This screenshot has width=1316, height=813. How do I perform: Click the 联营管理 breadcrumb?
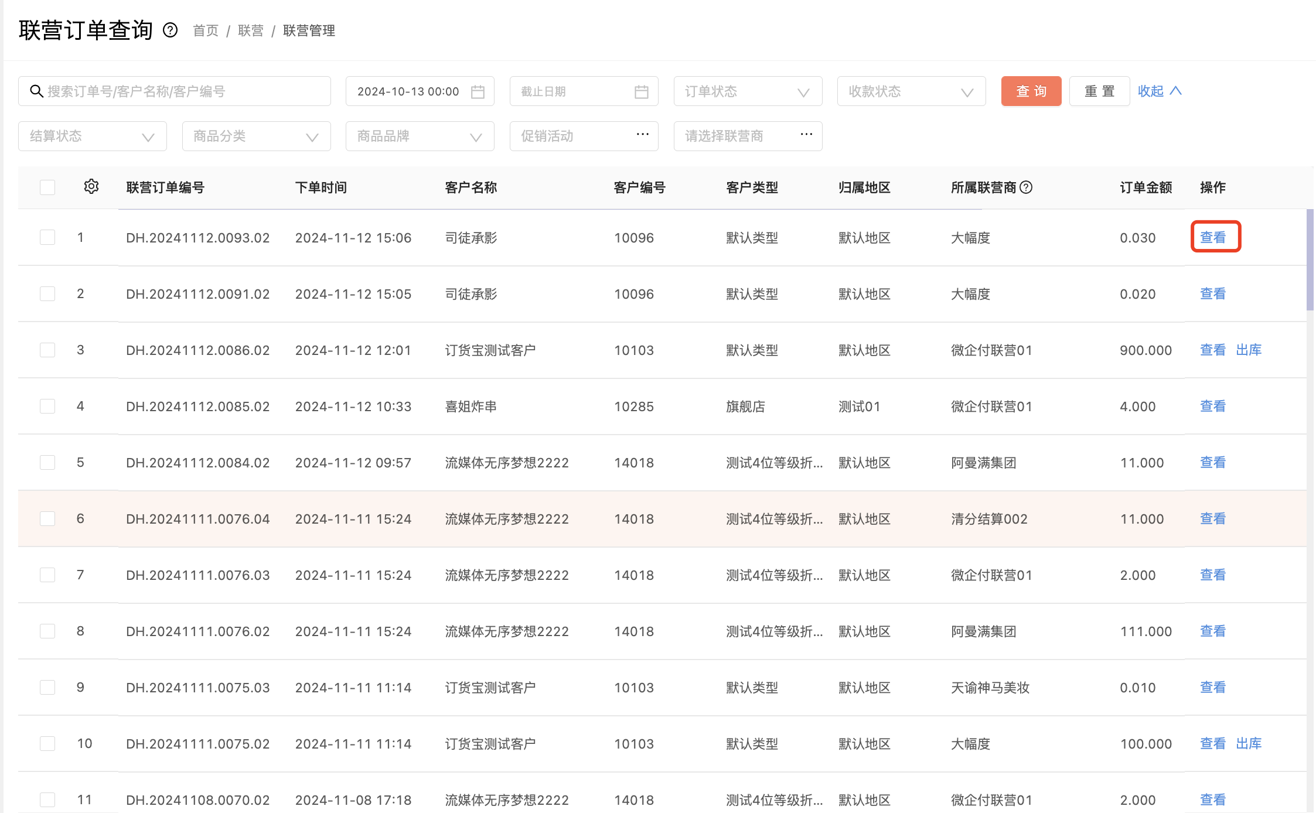point(309,30)
